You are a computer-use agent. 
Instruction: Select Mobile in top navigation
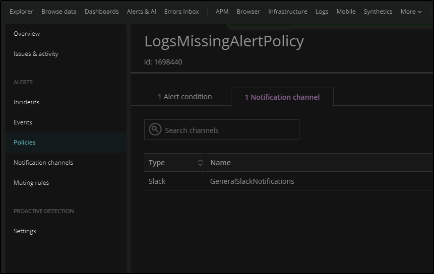pos(346,12)
